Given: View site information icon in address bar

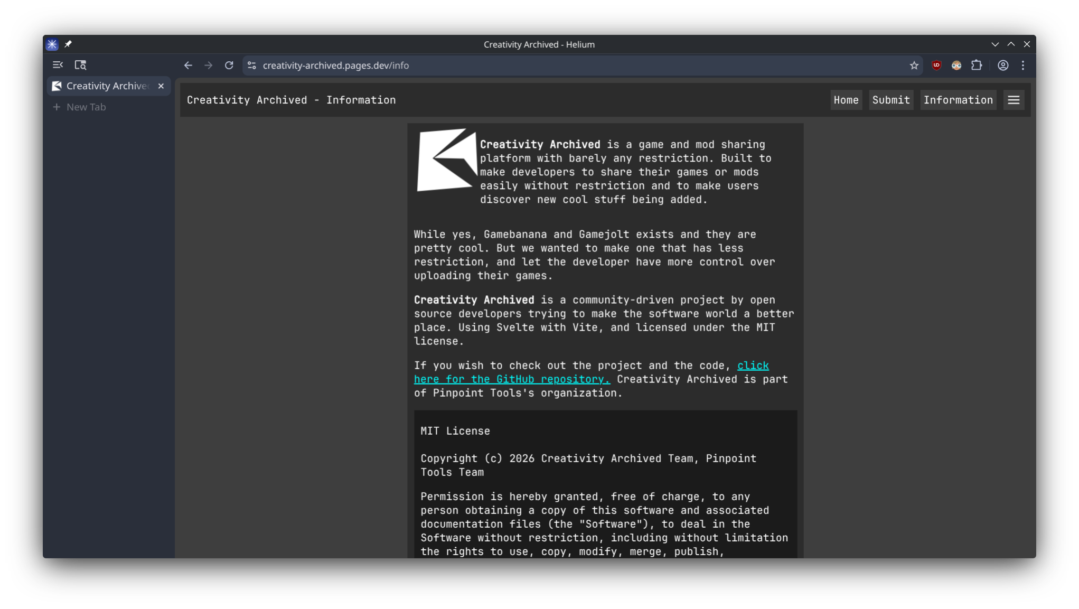Looking at the screenshot, I should click(252, 65).
